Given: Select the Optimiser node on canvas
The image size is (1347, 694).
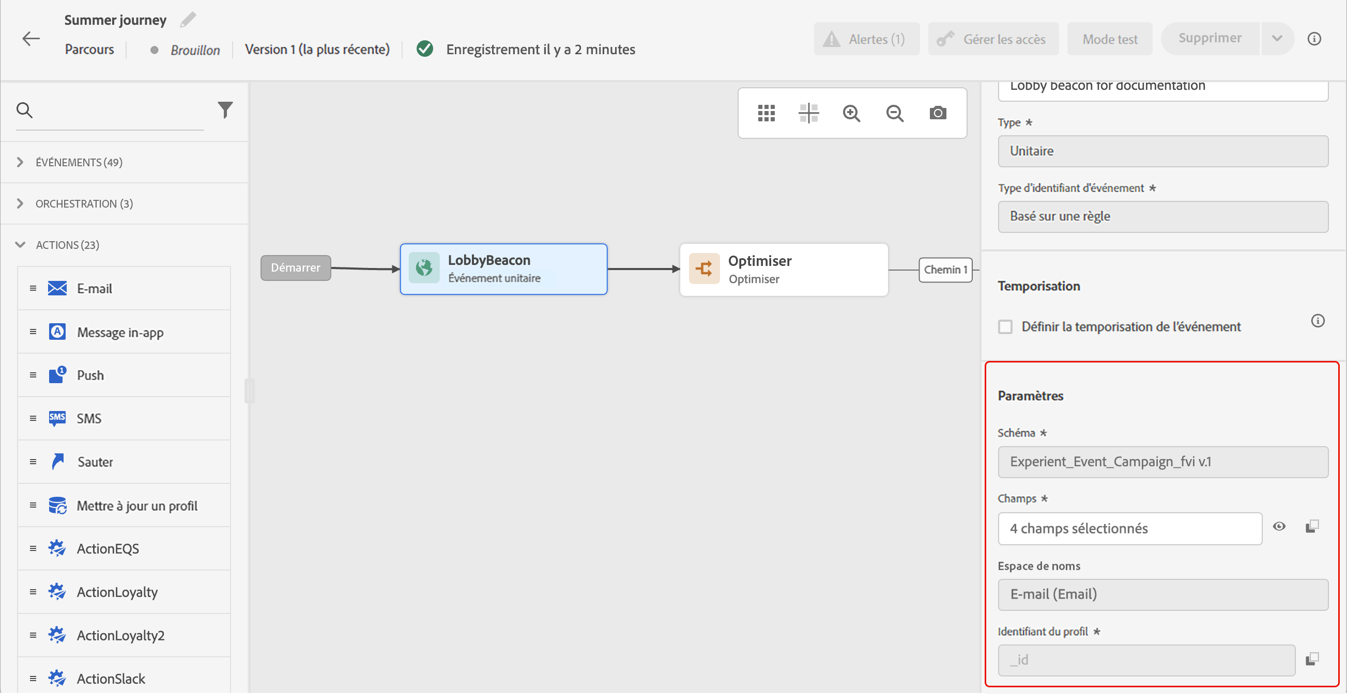Looking at the screenshot, I should coord(783,270).
